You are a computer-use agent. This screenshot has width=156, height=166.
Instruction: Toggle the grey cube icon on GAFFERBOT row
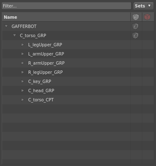point(135,26)
